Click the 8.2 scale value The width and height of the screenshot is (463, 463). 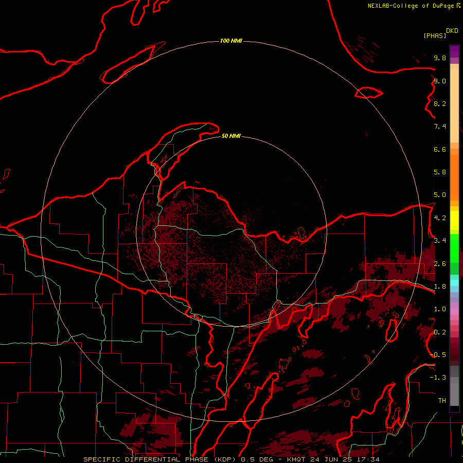(x=440, y=103)
